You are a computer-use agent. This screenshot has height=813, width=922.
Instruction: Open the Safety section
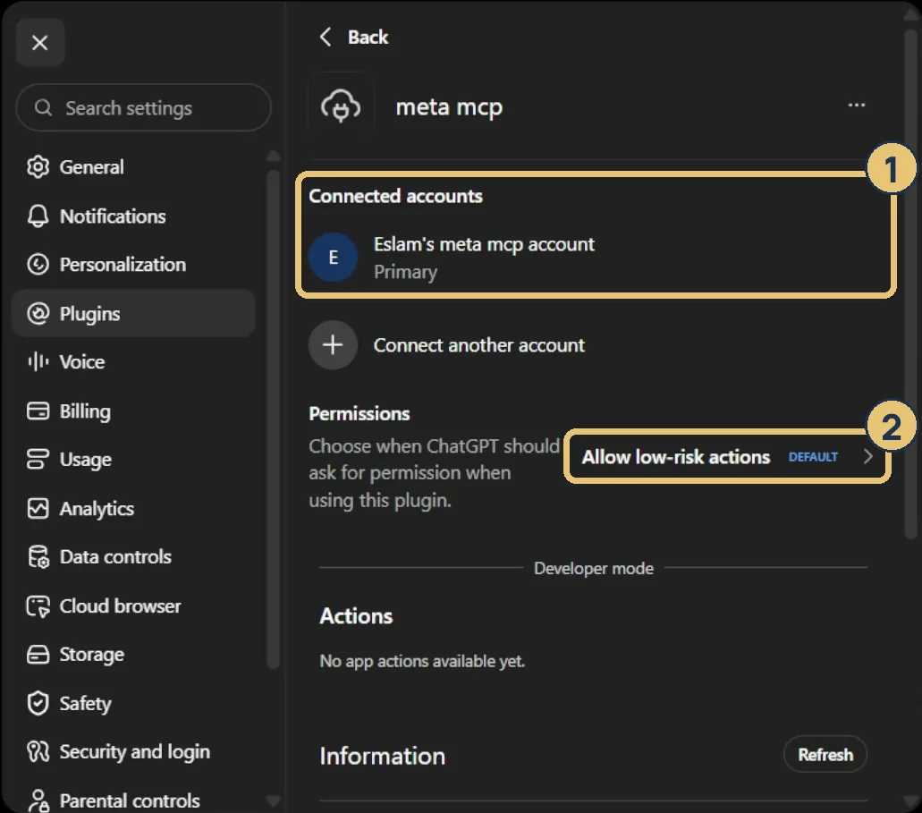tap(133, 703)
